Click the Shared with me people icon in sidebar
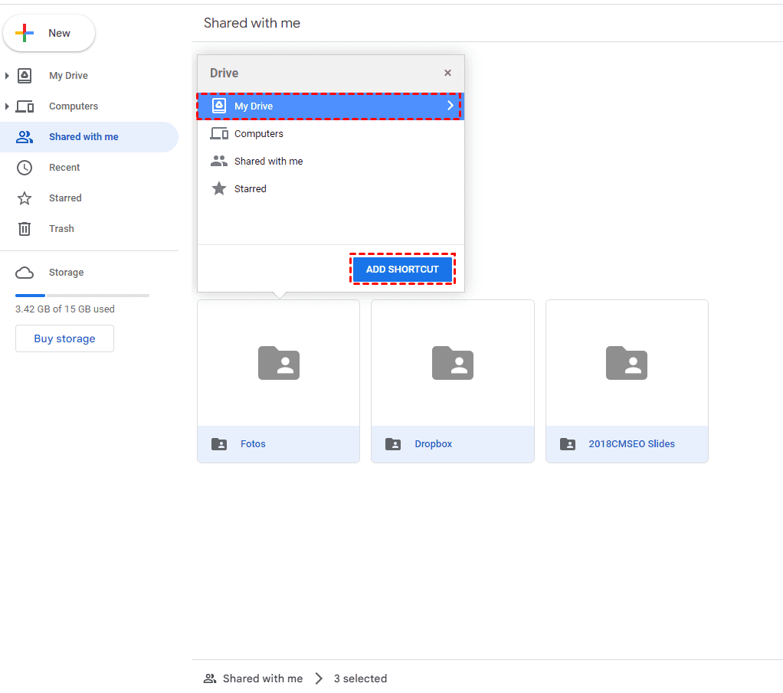 click(x=25, y=137)
